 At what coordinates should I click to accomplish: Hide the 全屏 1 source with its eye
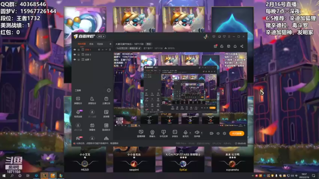75,59
